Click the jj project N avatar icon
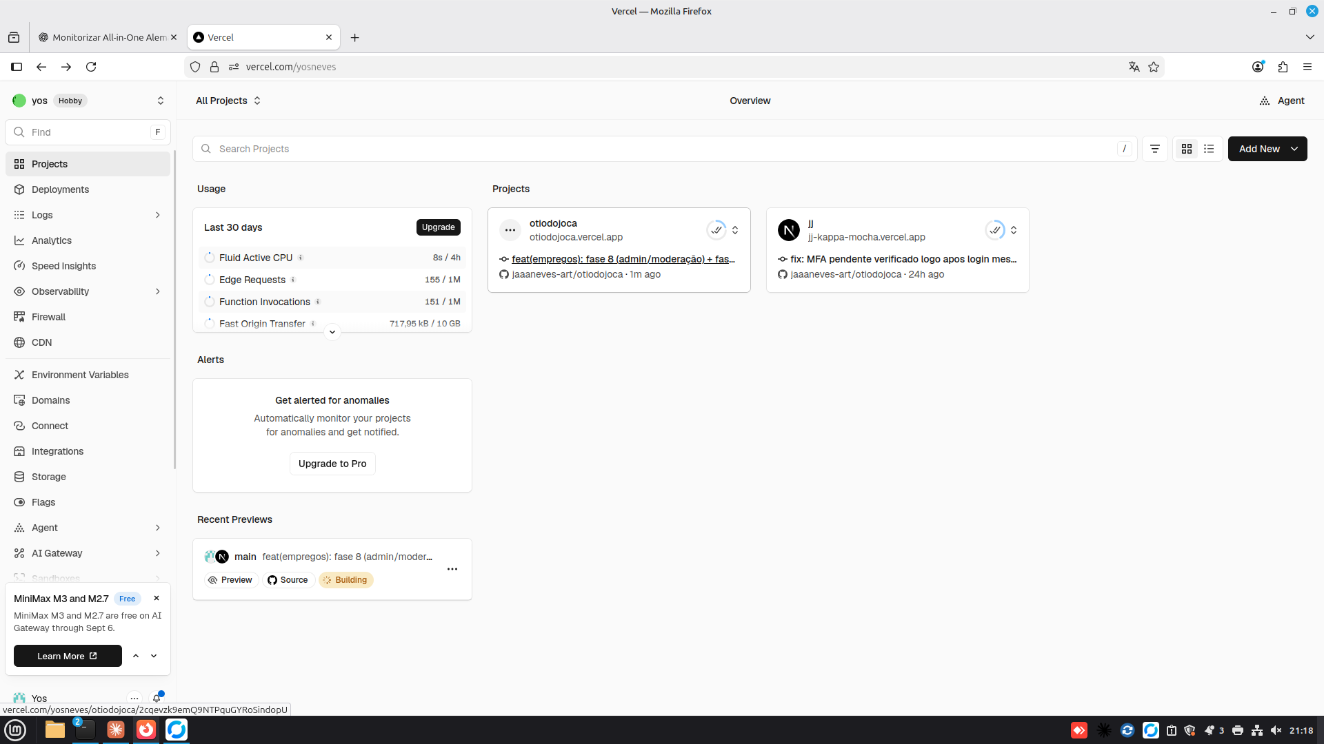Viewport: 1324px width, 744px height. (x=789, y=230)
